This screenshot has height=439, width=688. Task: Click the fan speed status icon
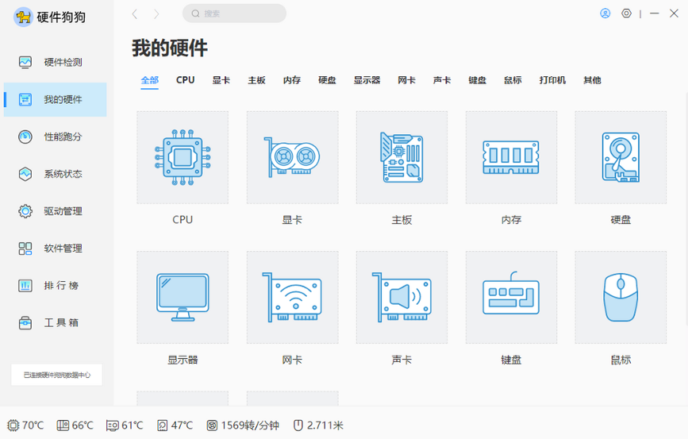[x=212, y=426]
